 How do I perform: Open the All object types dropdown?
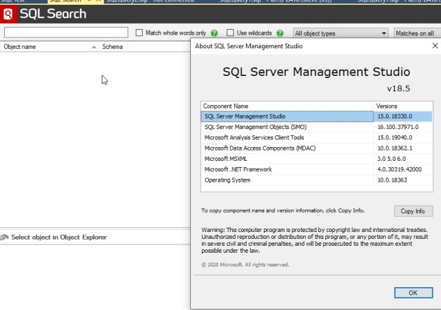[340, 33]
